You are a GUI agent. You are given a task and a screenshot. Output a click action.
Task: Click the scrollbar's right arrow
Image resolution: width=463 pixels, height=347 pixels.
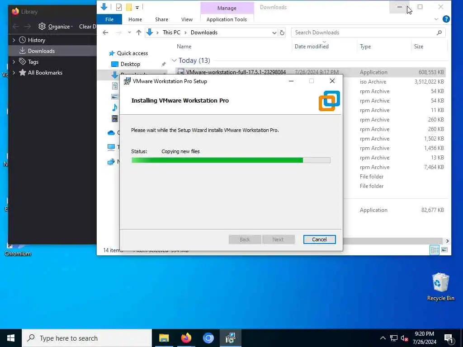coord(447,241)
